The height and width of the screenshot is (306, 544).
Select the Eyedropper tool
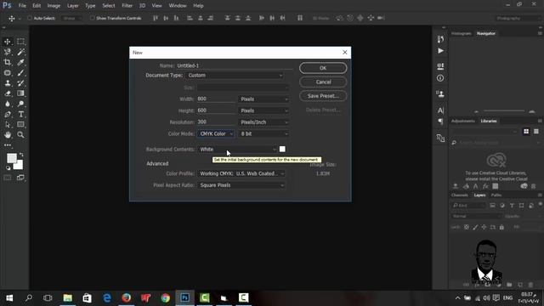click(20, 62)
